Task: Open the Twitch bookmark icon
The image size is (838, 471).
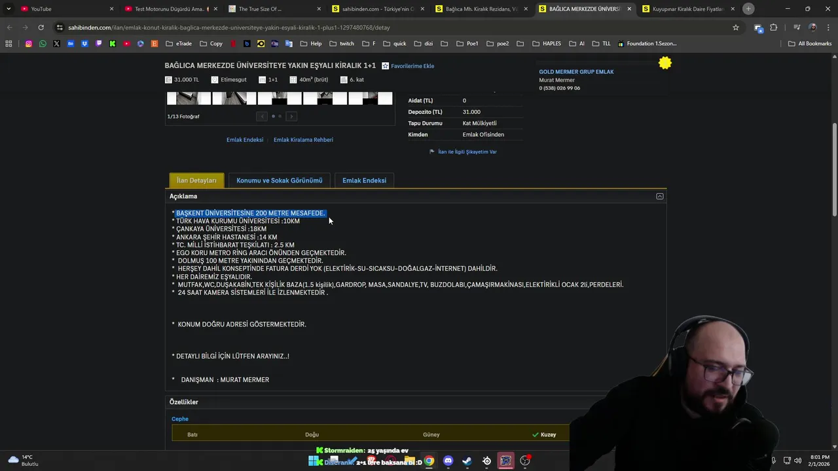Action: (x=99, y=44)
